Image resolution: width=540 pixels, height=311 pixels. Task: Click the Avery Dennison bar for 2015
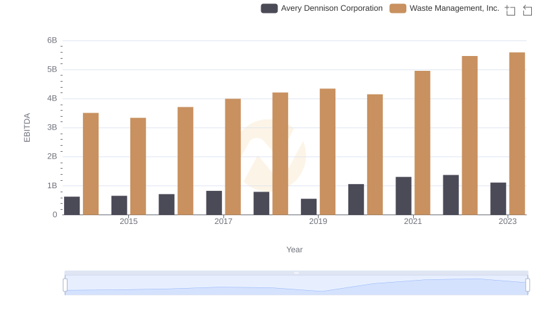click(x=119, y=205)
